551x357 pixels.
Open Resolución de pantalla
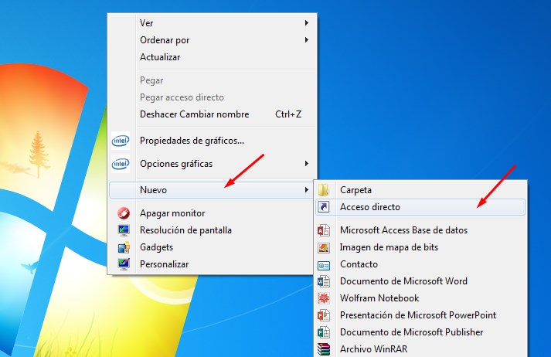pyautogui.click(x=212, y=230)
